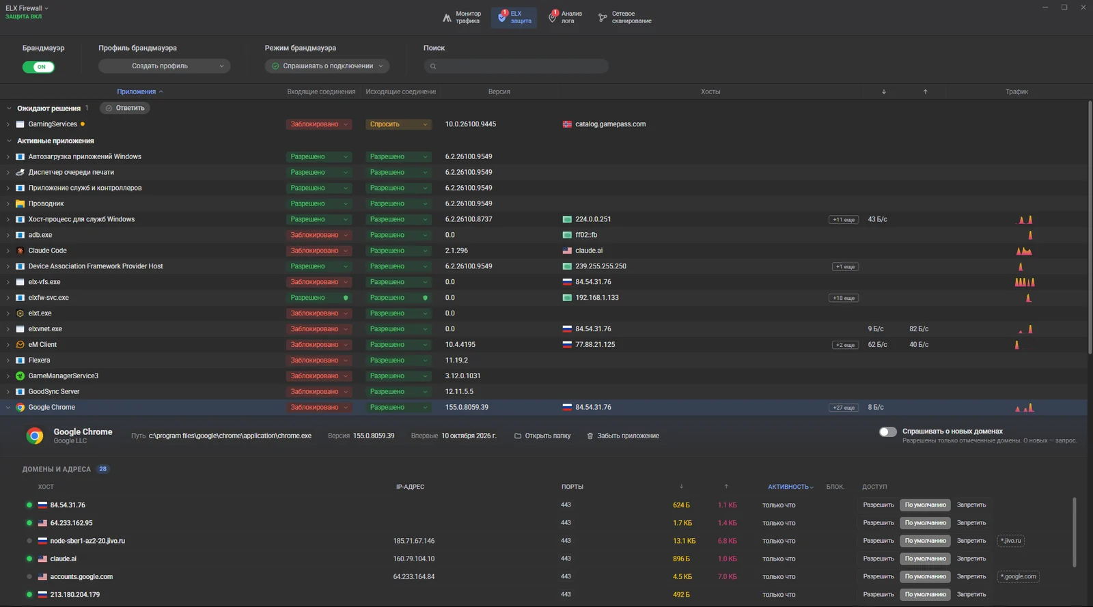Open the firewall mode dropdown
Image resolution: width=1093 pixels, height=607 pixels.
coord(327,66)
